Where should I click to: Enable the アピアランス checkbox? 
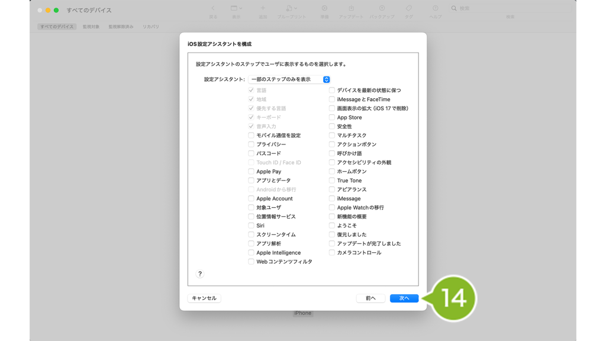pos(332,189)
